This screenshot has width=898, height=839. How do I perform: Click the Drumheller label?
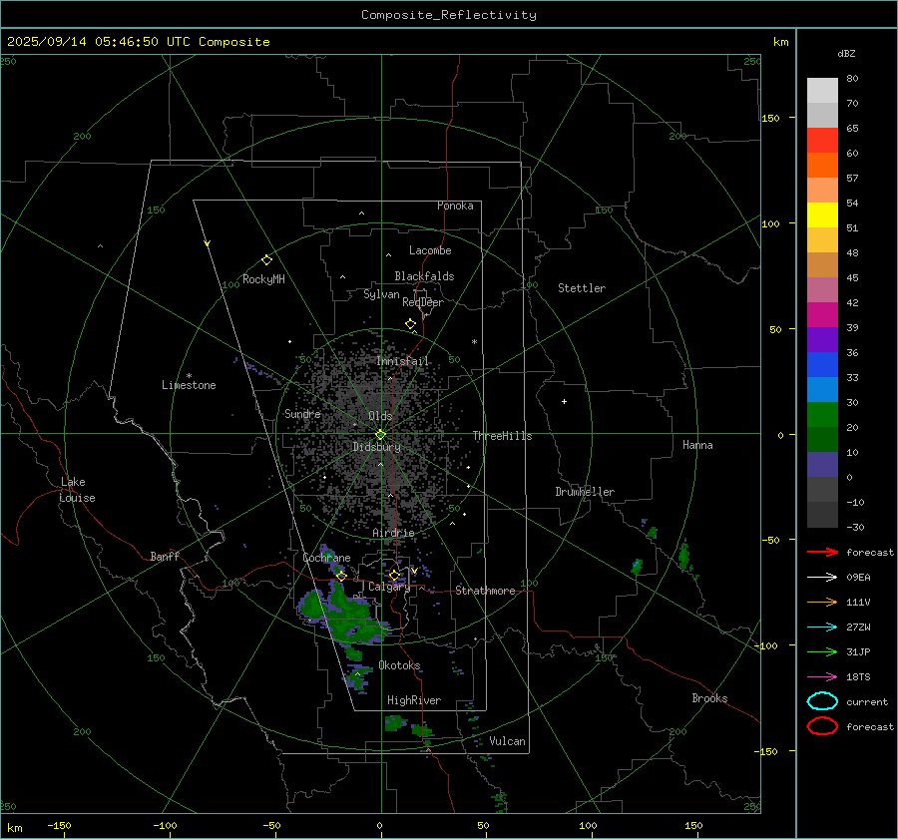(x=585, y=492)
